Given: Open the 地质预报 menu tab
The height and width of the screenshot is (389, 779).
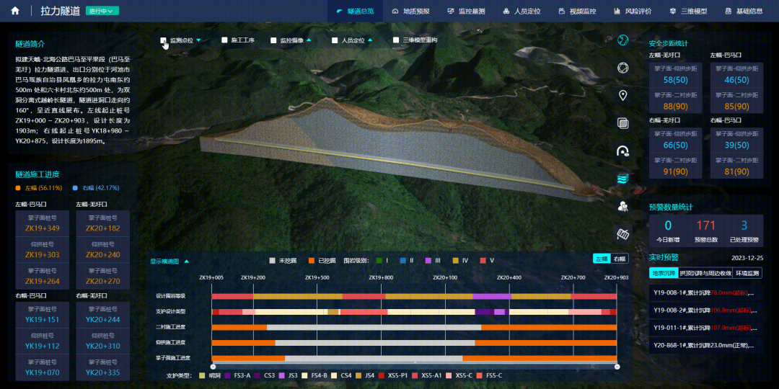Looking at the screenshot, I should 410,11.
